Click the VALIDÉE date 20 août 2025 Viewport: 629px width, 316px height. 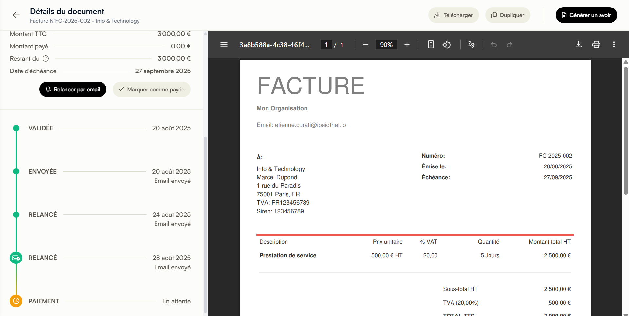tap(171, 128)
